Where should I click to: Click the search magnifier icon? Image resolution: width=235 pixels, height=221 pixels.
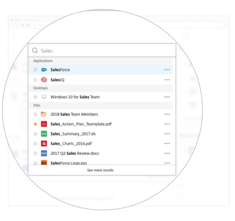[35, 51]
